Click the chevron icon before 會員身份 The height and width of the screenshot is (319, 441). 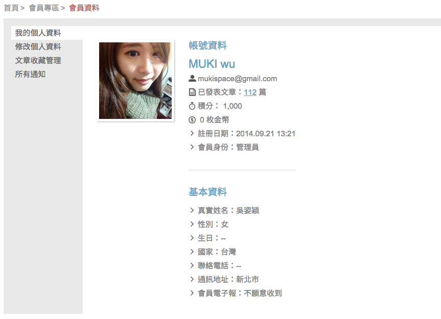pos(192,147)
